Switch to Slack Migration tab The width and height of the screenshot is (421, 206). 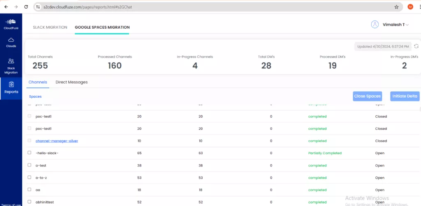pos(50,27)
